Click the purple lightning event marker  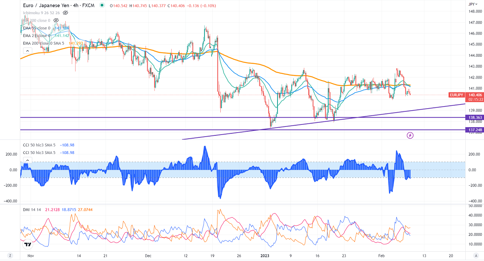click(x=410, y=135)
